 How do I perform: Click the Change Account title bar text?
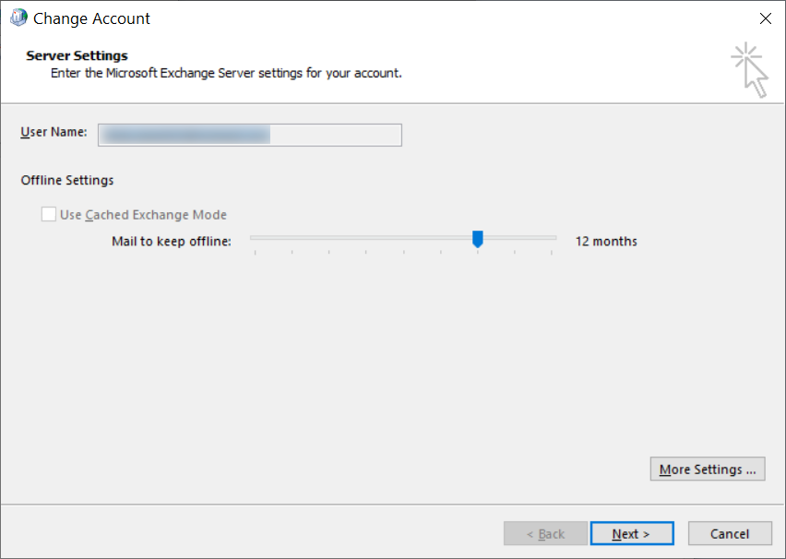coord(91,18)
